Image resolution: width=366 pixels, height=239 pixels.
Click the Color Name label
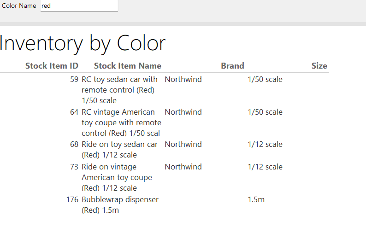point(19,6)
